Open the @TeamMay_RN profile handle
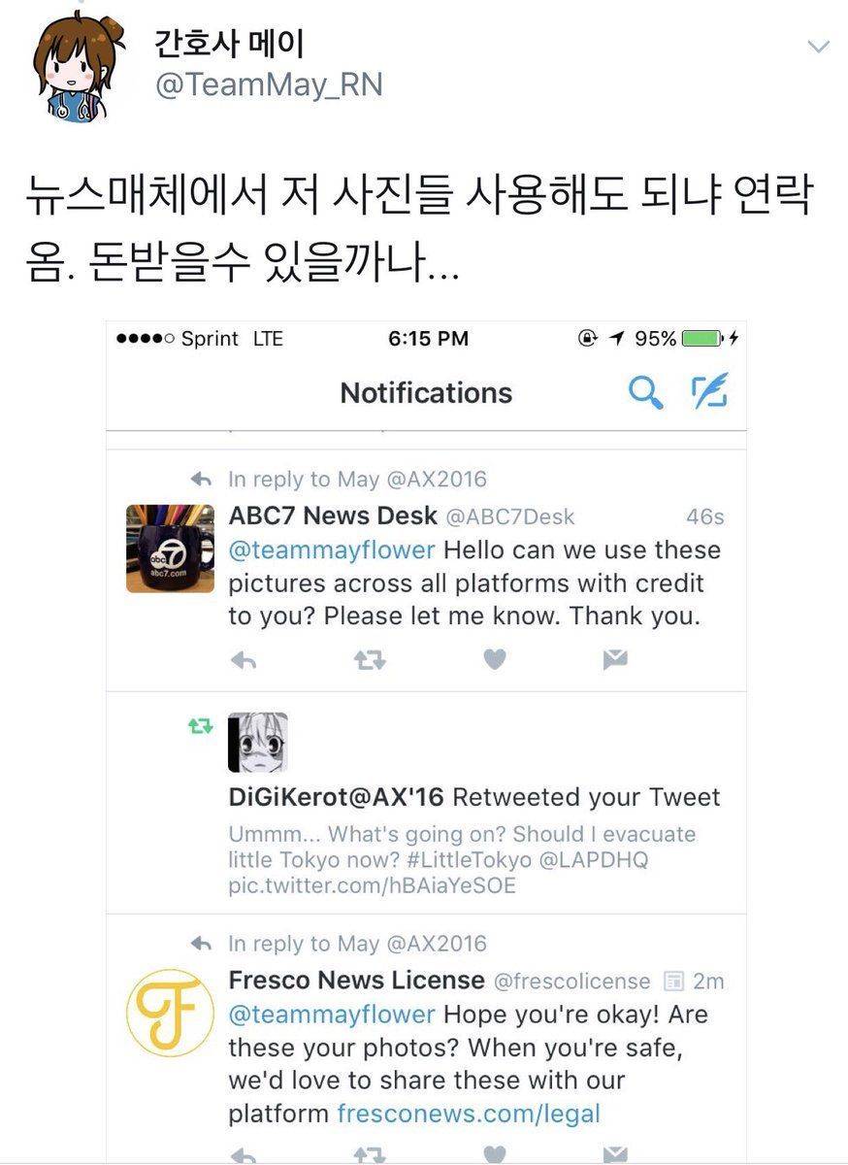This screenshot has height=1165, width=848. pyautogui.click(x=269, y=85)
